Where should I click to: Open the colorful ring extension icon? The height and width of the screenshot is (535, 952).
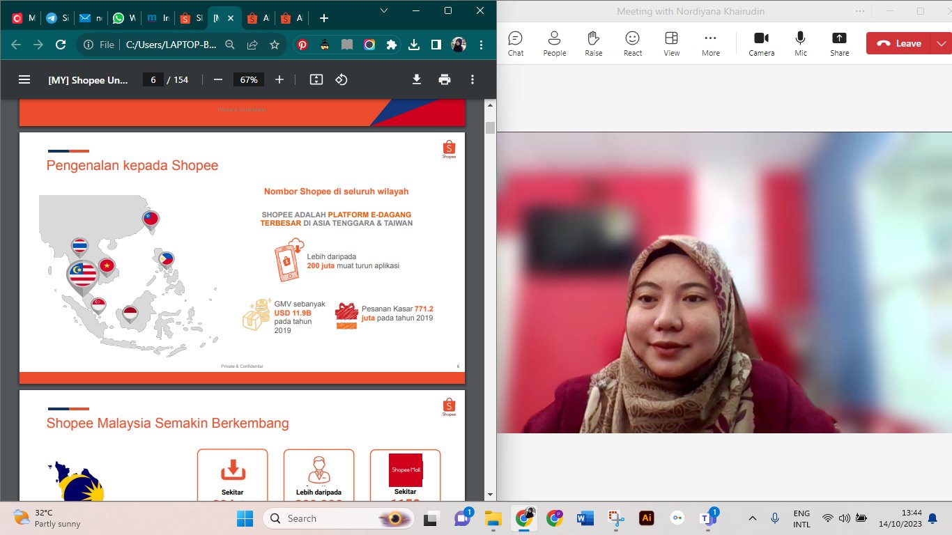click(369, 45)
